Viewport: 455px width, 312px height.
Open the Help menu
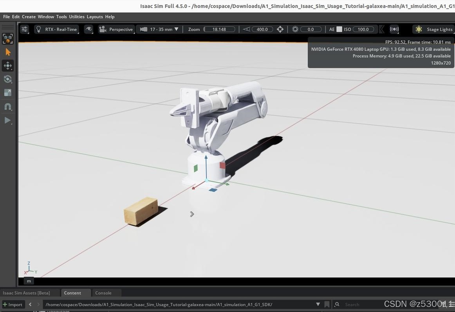[110, 17]
